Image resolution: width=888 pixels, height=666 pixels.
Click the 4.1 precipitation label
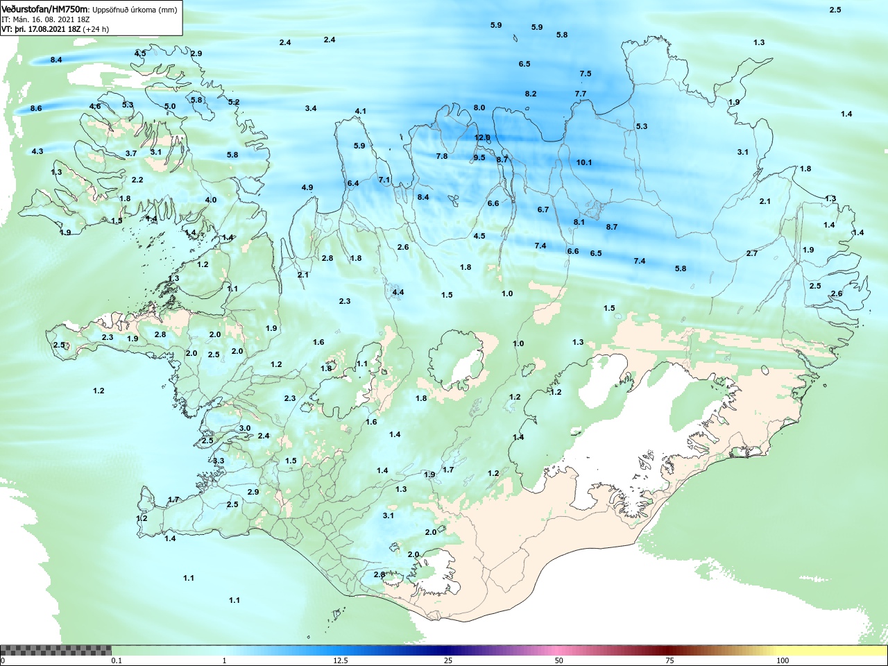[361, 111]
